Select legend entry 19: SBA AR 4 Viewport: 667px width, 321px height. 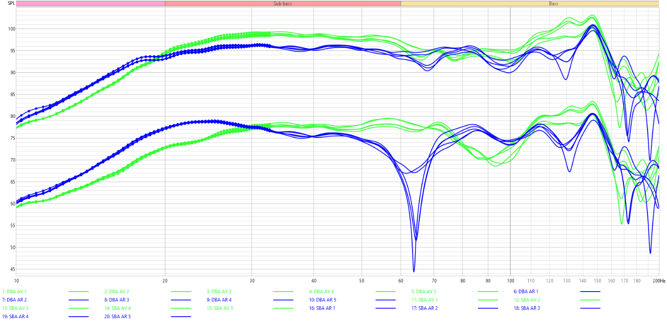pos(15,316)
